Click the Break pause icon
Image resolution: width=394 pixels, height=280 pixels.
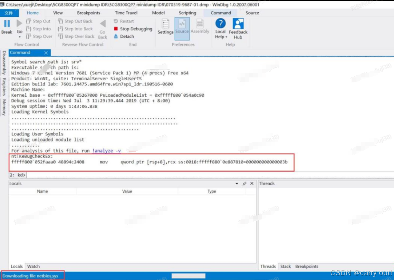[x=7, y=24]
